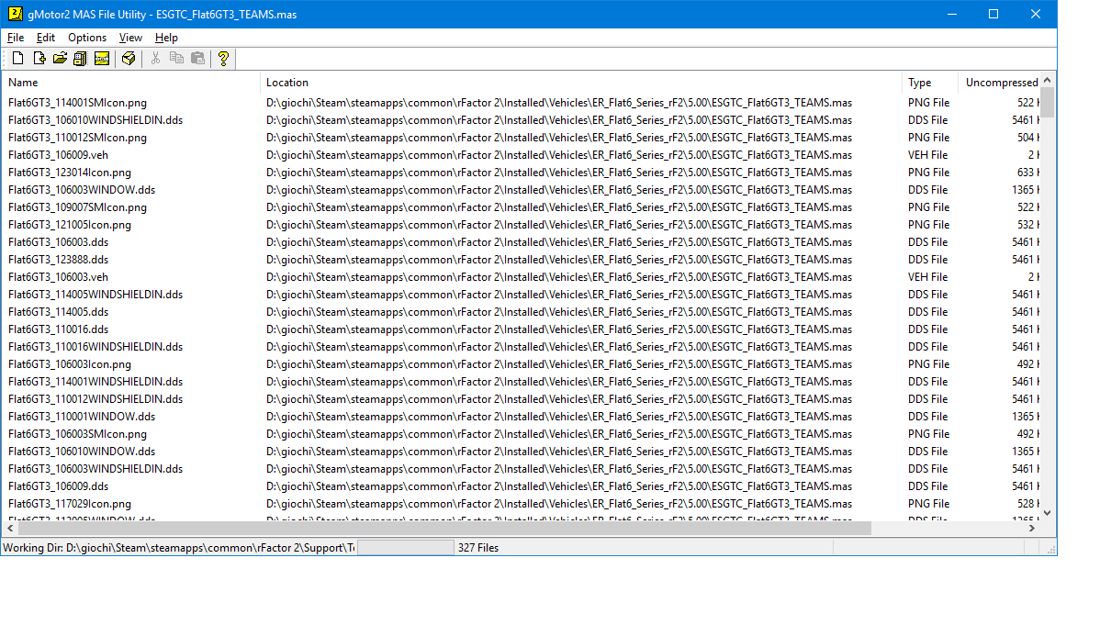Select file Flat6GT3_110016WINDSHIELDIN.dds
This screenshot has height=625, width=1111.
pos(95,347)
